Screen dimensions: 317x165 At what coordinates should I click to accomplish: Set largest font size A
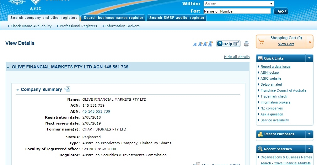pos(211,44)
